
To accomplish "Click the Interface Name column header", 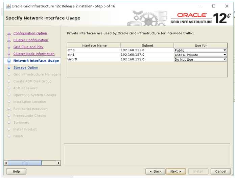I will point(94,46).
